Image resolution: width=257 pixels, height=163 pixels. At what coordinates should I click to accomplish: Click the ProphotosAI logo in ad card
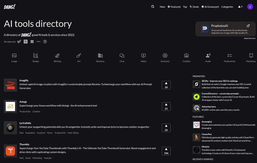pos(205,29)
